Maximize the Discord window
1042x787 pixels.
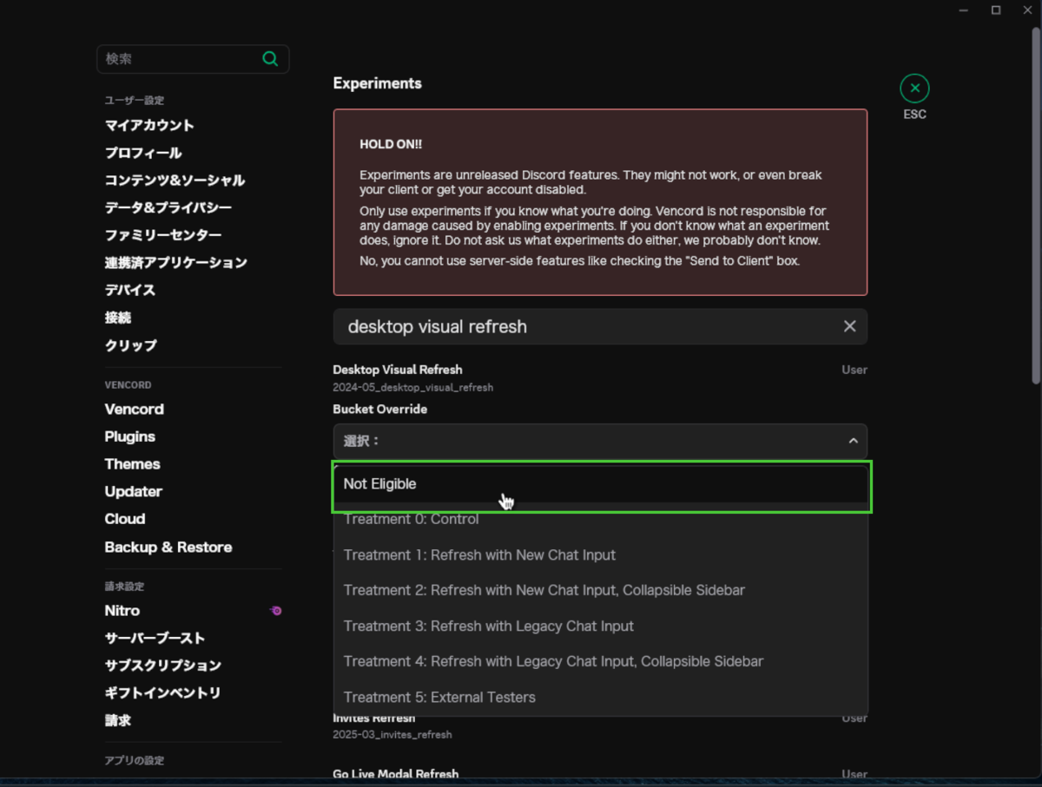tap(996, 10)
